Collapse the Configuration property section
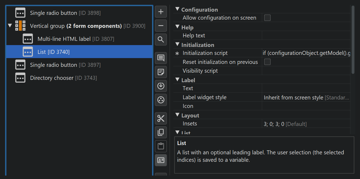 177,10
